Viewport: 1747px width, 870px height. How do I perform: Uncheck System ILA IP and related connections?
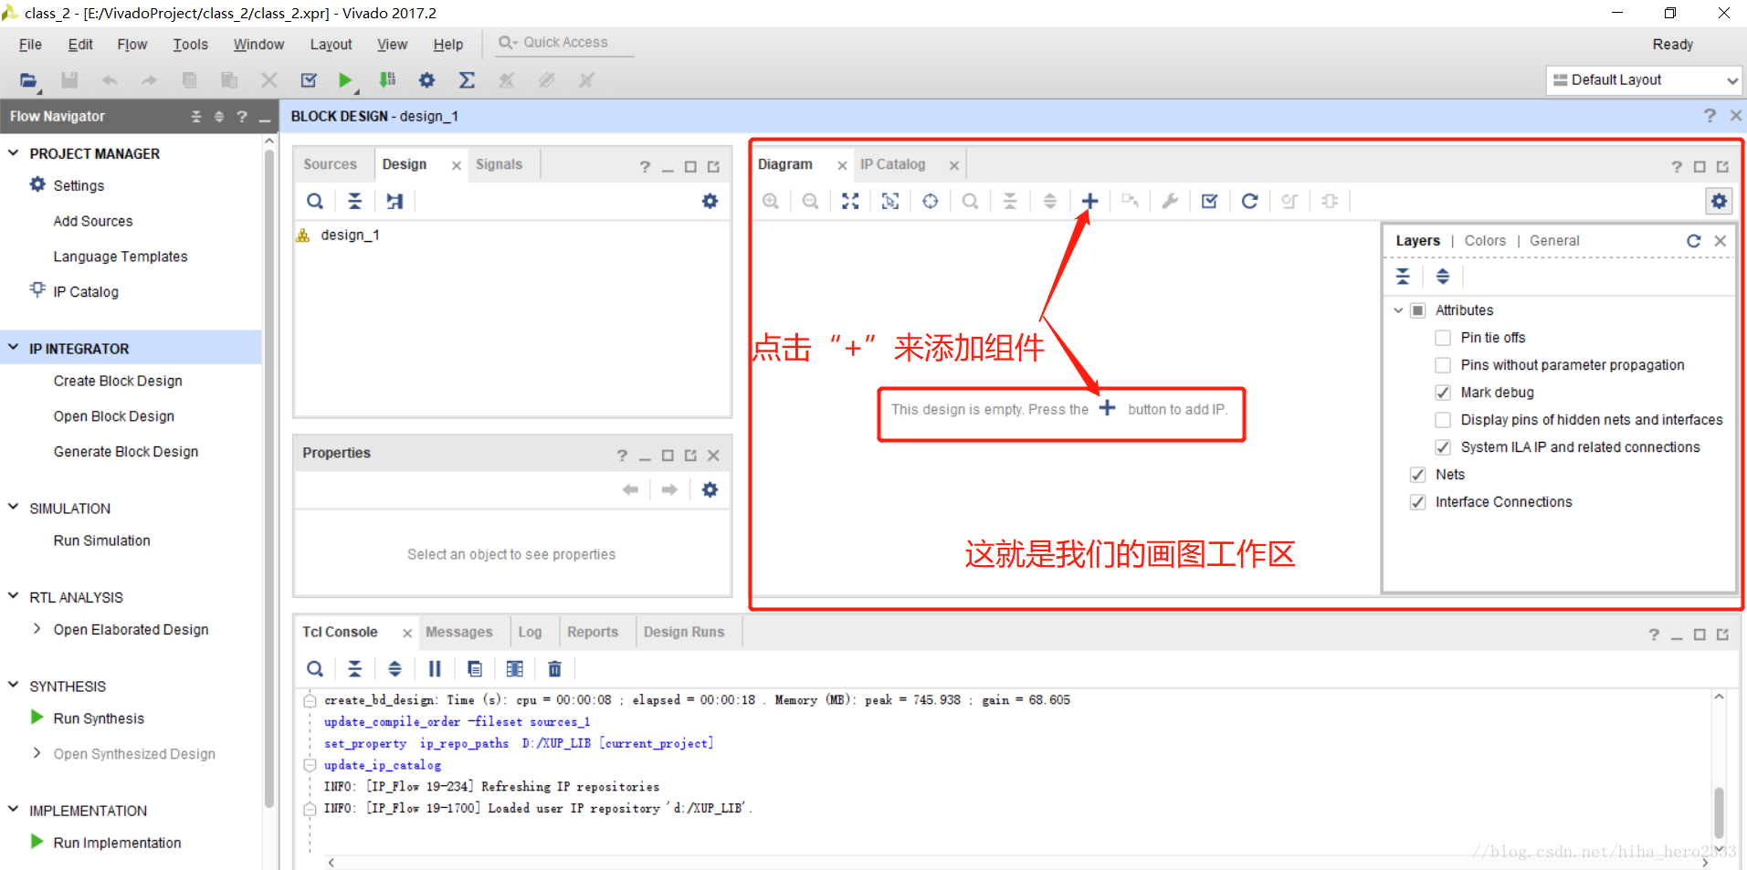pyautogui.click(x=1443, y=447)
